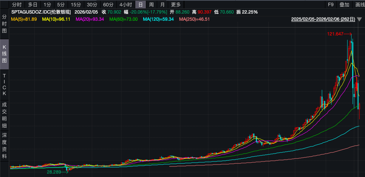Open the 叠加 overlay option

coord(344,5)
